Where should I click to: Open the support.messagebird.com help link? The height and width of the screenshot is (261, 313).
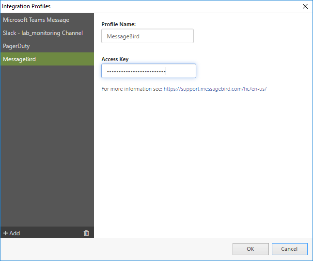215,89
